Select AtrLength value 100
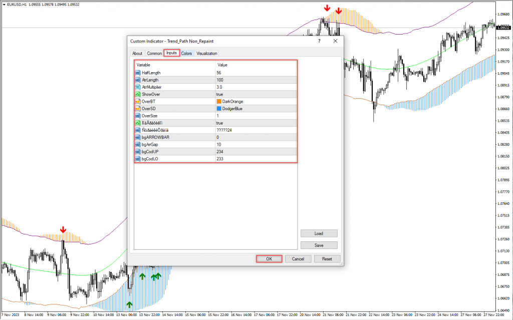Image resolution: width=513 pixels, height=320 pixels. (x=256, y=80)
